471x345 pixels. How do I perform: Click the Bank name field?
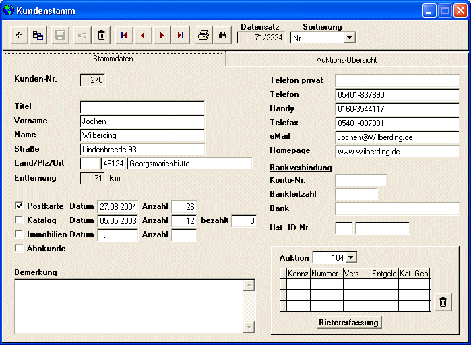398,209
